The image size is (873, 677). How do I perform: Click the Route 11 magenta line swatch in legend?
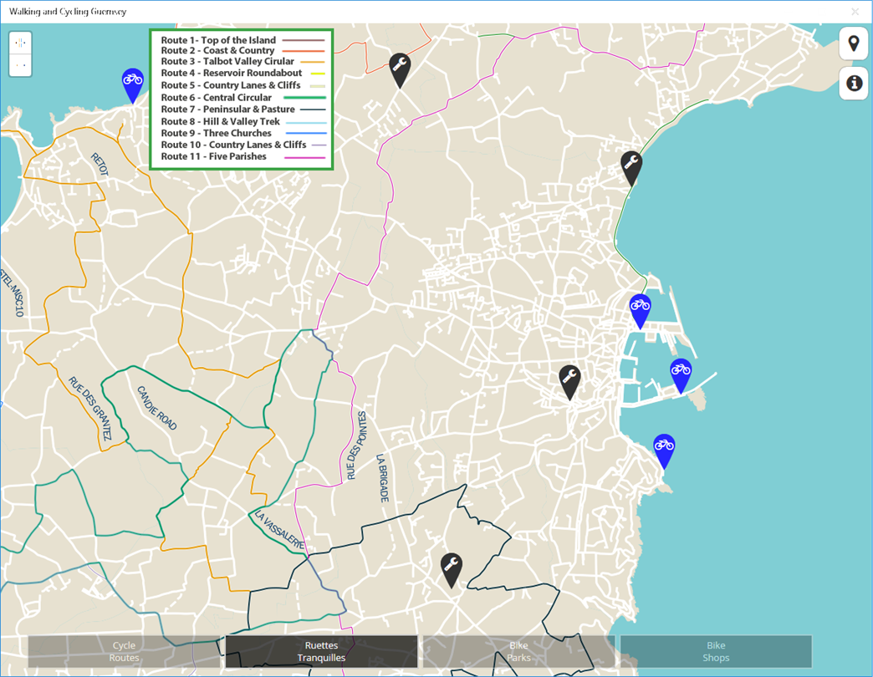(x=305, y=157)
